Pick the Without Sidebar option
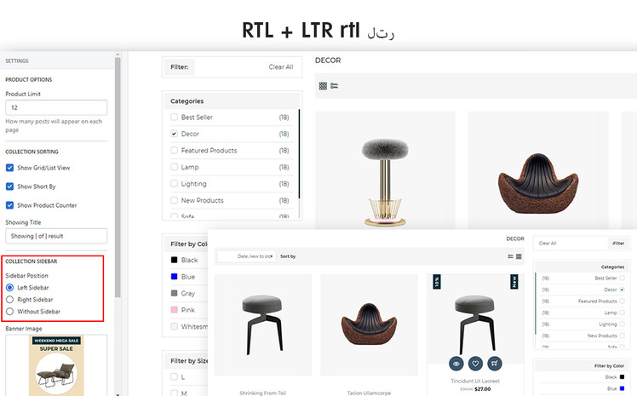Screen dimensions: 637x396 (x=9, y=312)
